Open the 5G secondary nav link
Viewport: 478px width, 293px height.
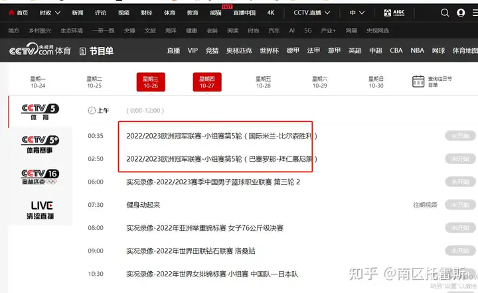(x=308, y=30)
